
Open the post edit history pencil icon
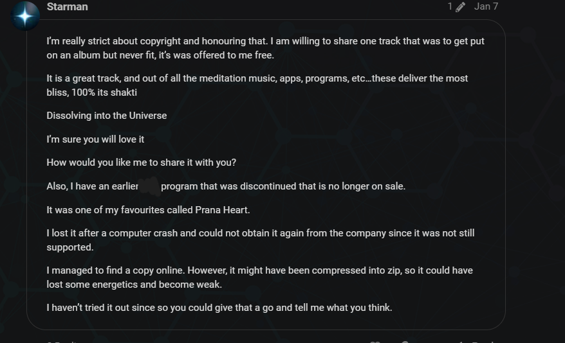[460, 7]
